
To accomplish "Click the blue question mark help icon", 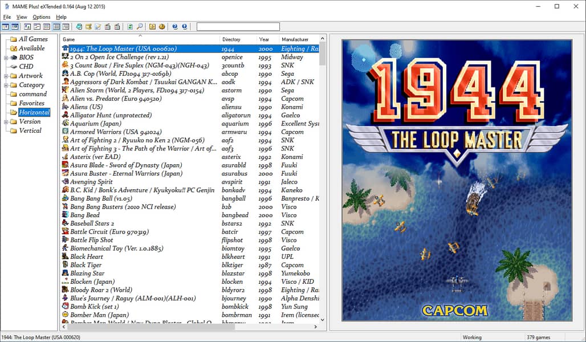I will pyautogui.click(x=175, y=27).
